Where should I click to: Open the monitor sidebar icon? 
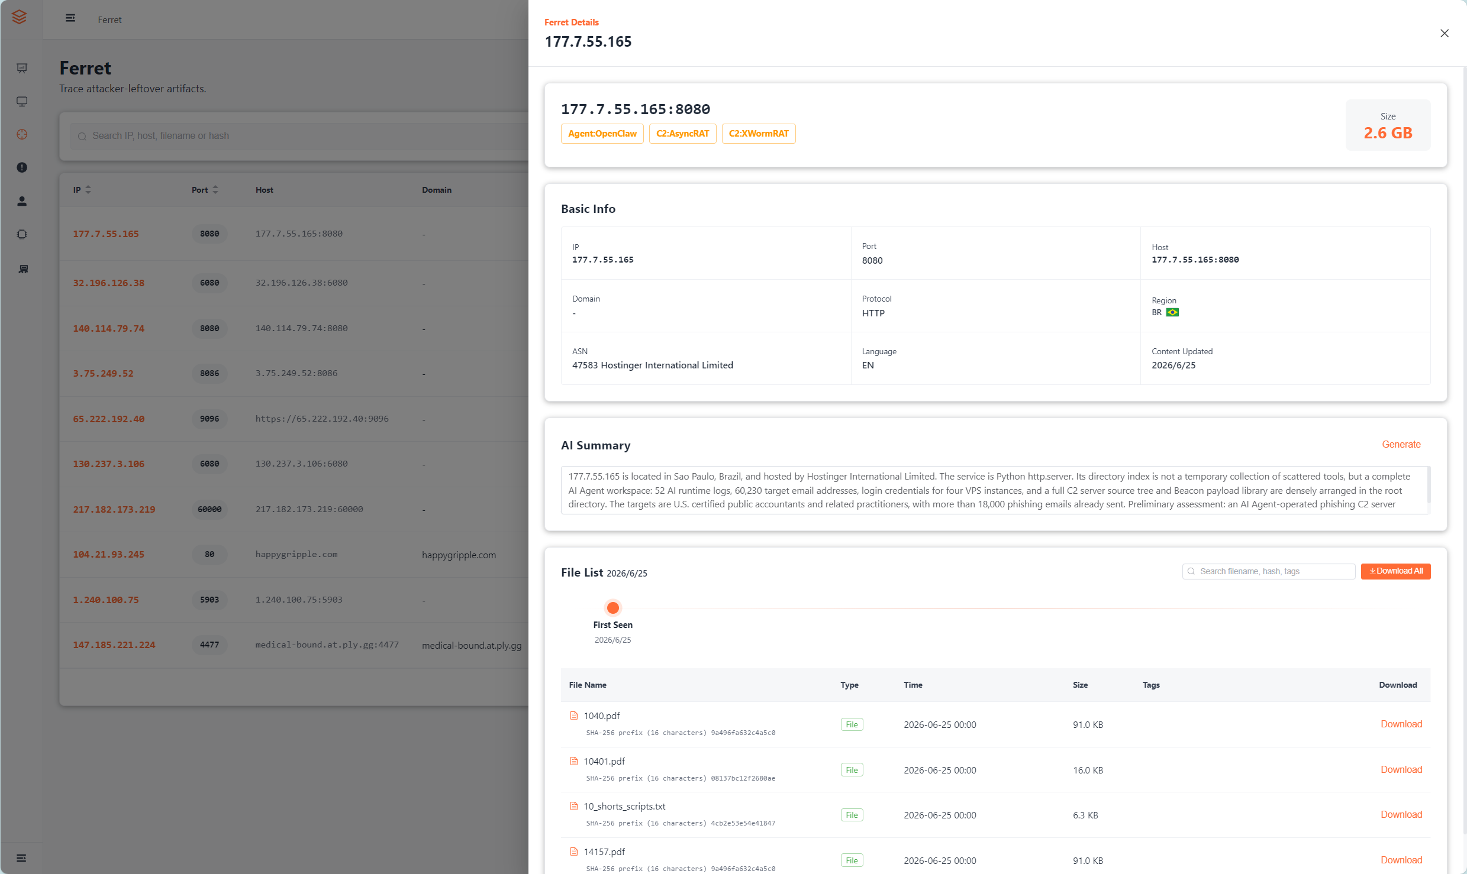click(x=22, y=102)
